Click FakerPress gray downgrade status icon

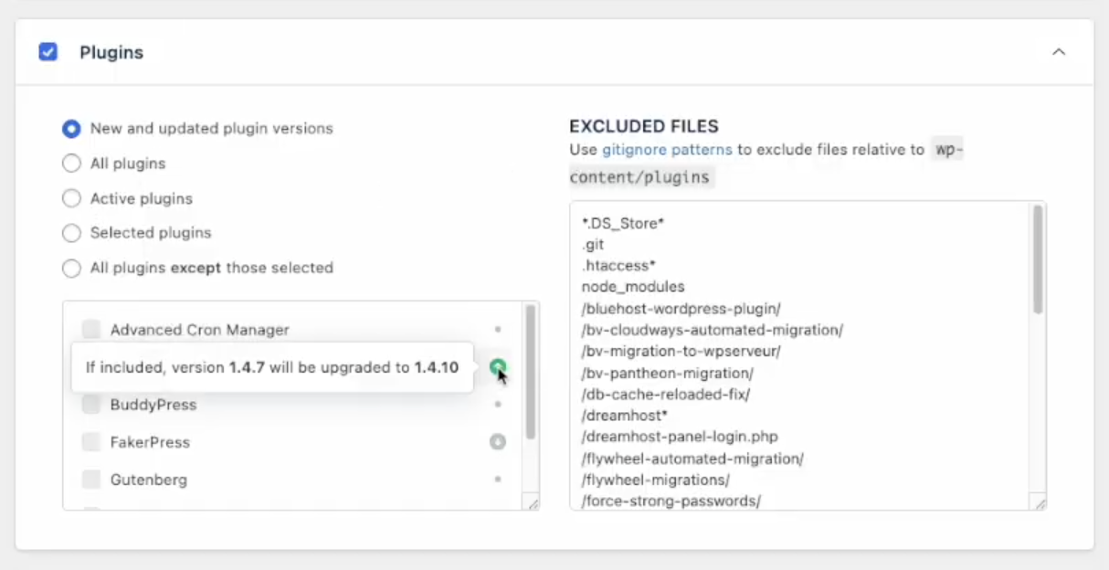(497, 442)
